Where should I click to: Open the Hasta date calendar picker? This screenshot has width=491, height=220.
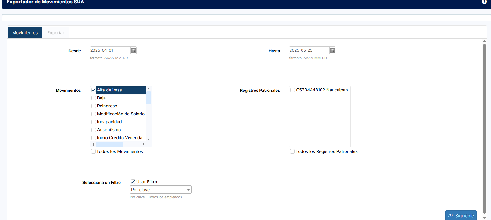pos(332,50)
